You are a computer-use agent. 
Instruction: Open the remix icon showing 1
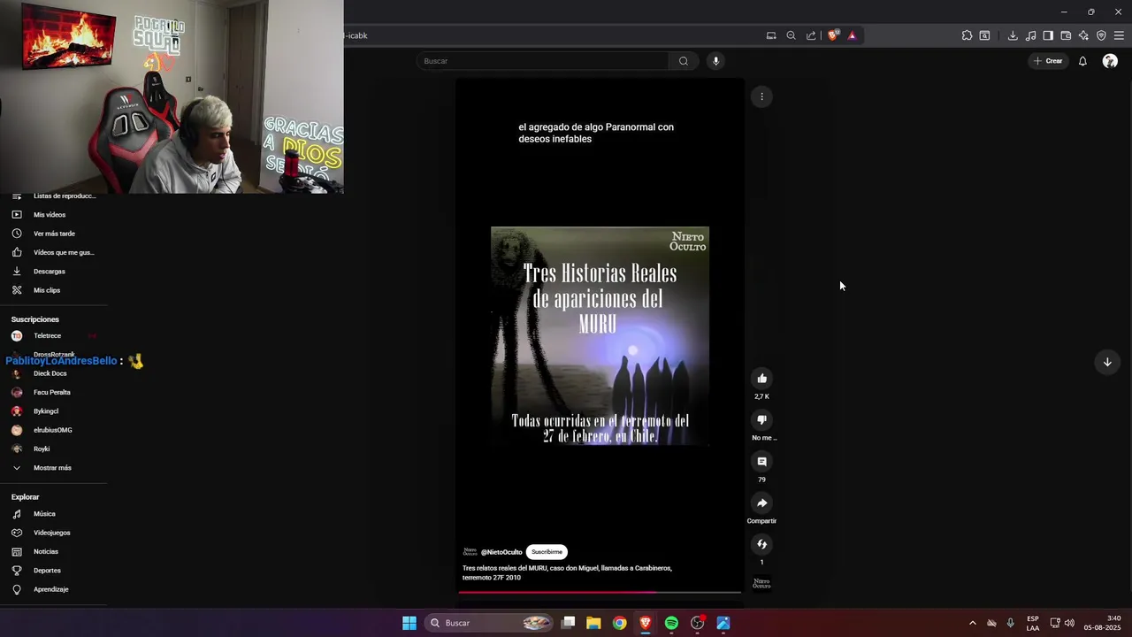(x=761, y=544)
